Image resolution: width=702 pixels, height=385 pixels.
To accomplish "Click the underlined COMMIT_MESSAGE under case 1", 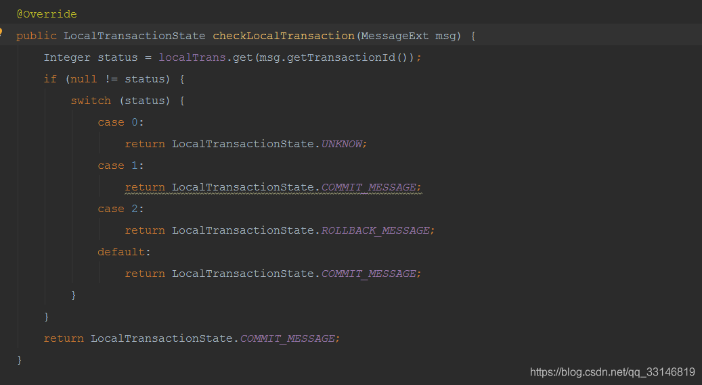I will 369,187.
